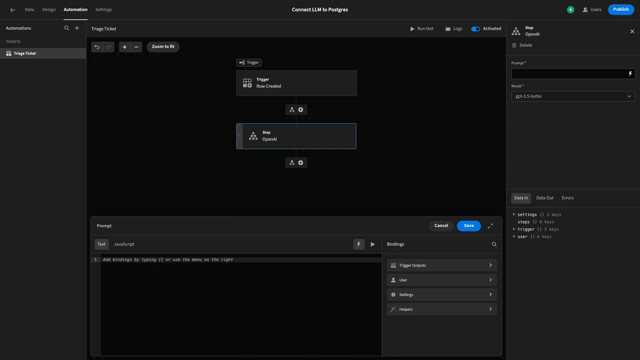Open the Settings top navigation tab
The height and width of the screenshot is (360, 640).
pyautogui.click(x=104, y=10)
